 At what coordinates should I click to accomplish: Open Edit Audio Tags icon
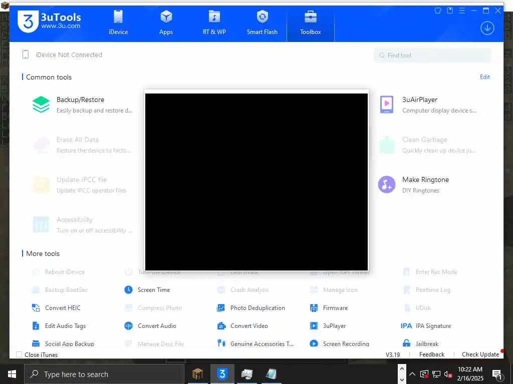(36, 325)
